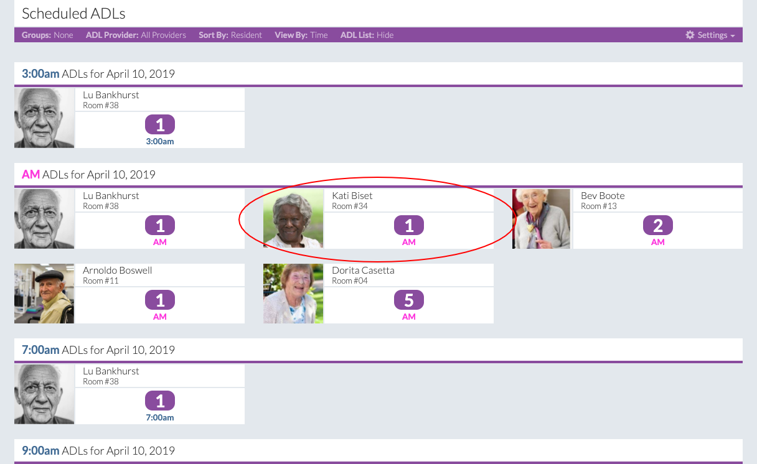This screenshot has height=464, width=757.
Task: Change View By Time option
Action: pos(301,35)
